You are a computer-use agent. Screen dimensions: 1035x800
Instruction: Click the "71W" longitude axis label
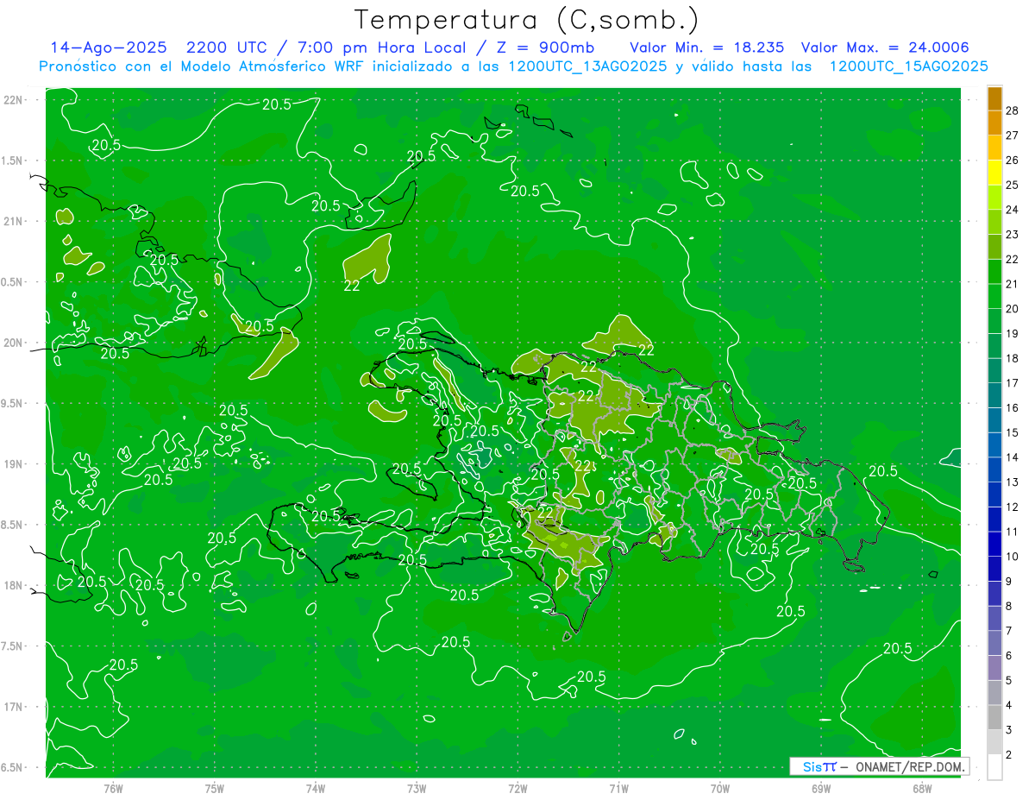point(618,789)
